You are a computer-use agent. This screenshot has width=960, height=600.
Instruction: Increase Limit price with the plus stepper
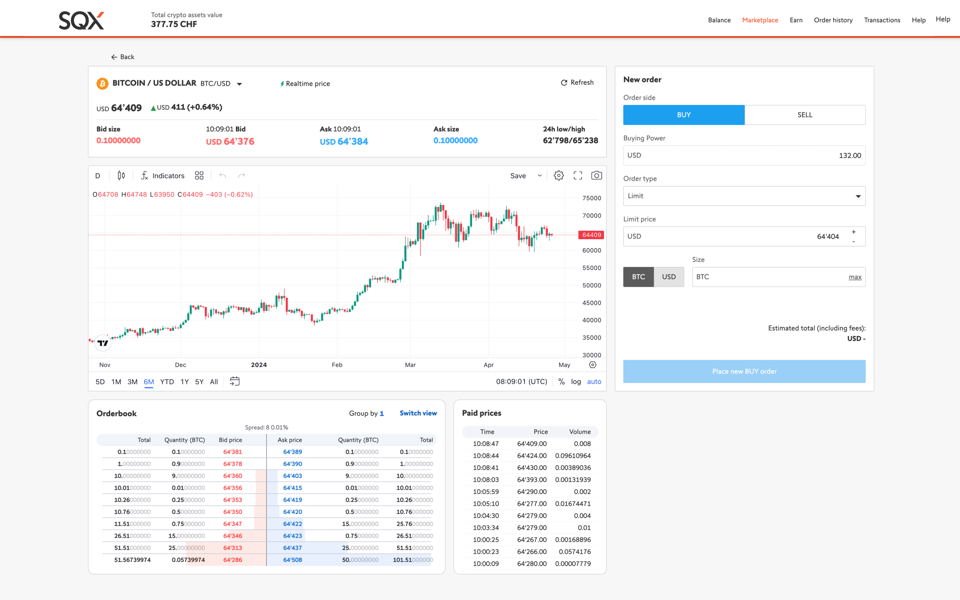tap(853, 231)
